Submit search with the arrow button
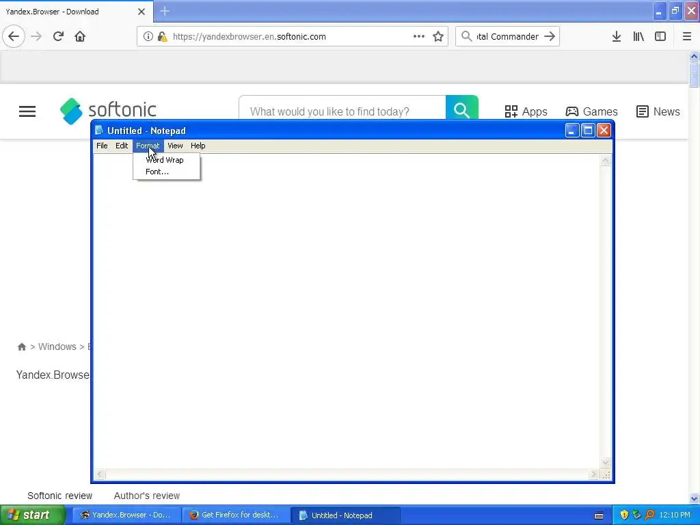700x525 pixels. [550, 36]
